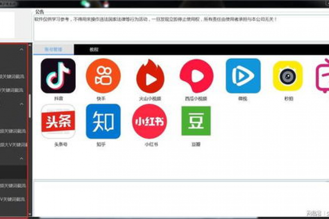329x219 pixels.
Task: Click the 火山小视频 caption text
Action: pyautogui.click(x=150, y=98)
